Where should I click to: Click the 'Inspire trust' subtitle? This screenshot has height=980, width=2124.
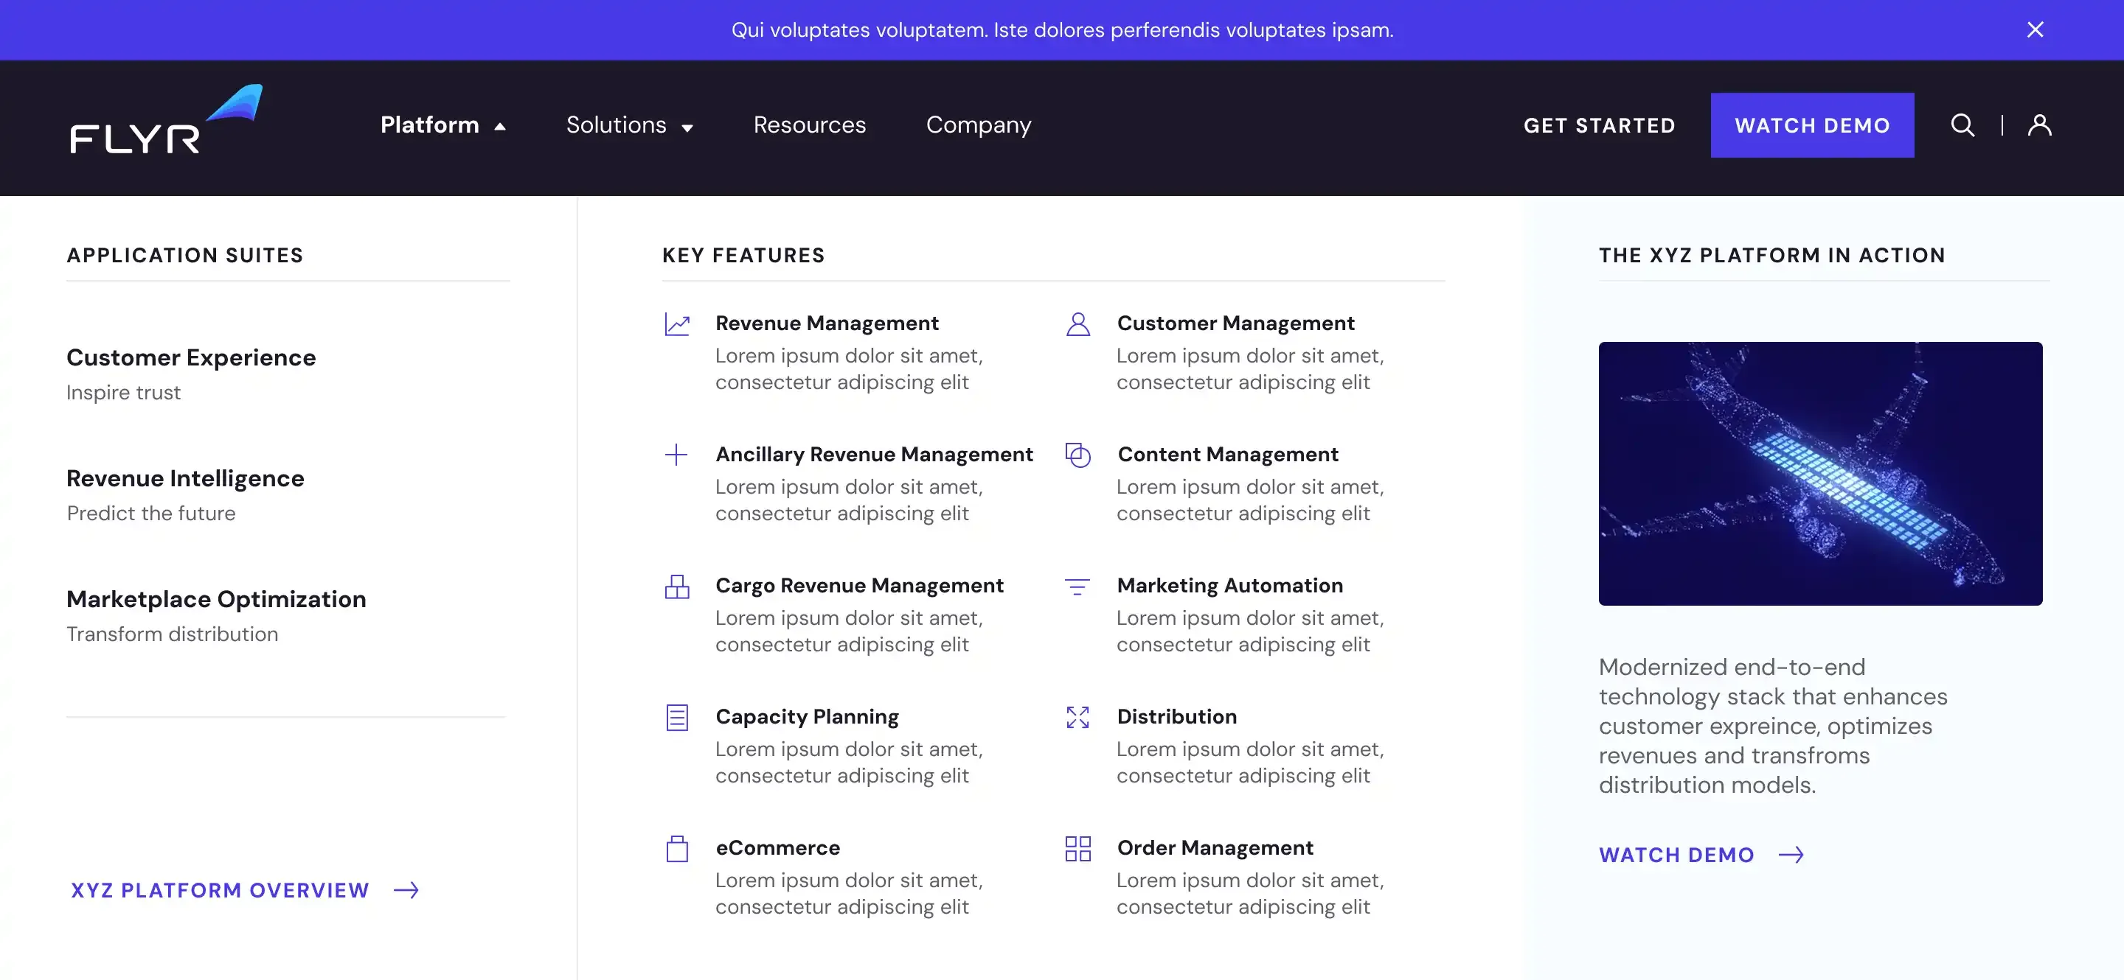(x=124, y=393)
